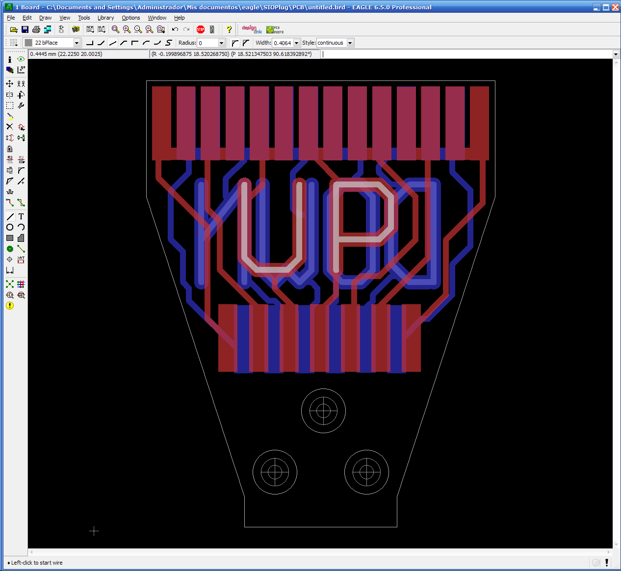Click the Zoom to fit icon

click(115, 29)
